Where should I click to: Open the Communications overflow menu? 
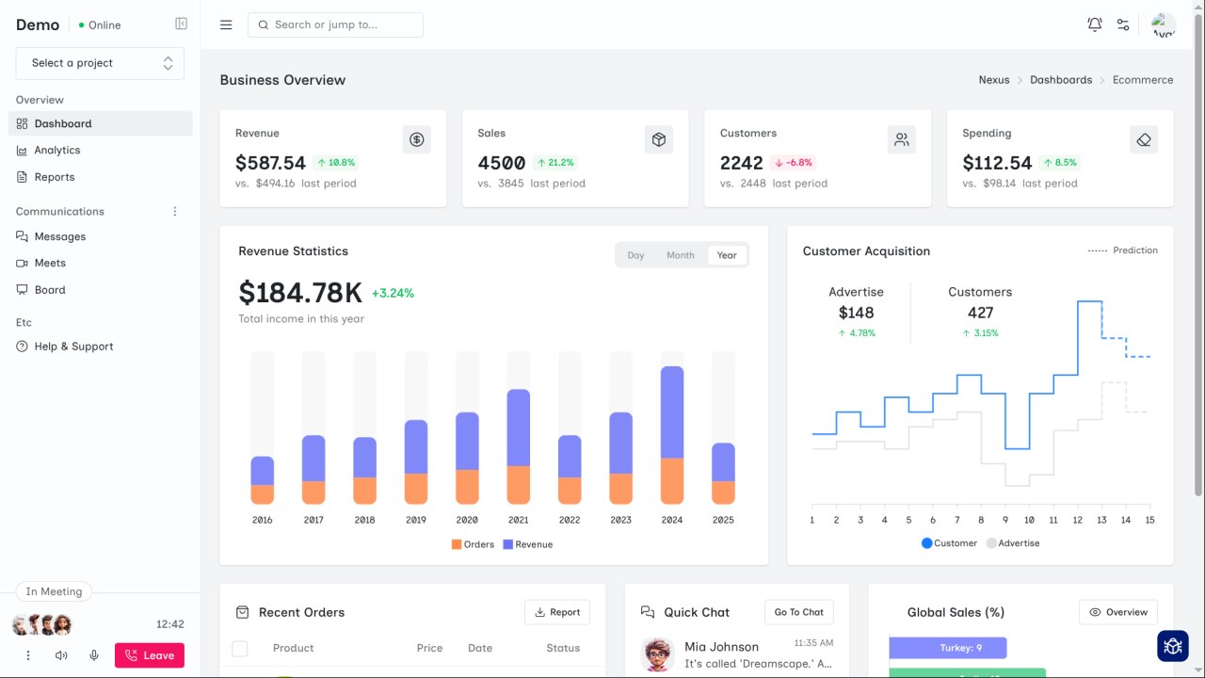[174, 211]
